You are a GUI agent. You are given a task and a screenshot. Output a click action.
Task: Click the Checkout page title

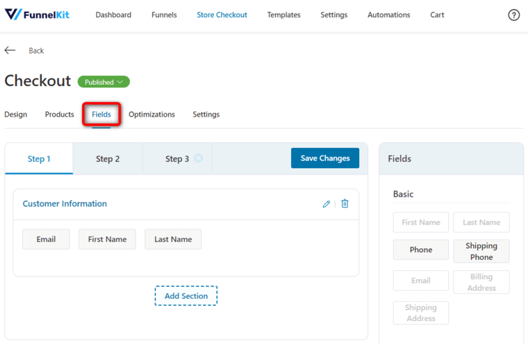38,81
